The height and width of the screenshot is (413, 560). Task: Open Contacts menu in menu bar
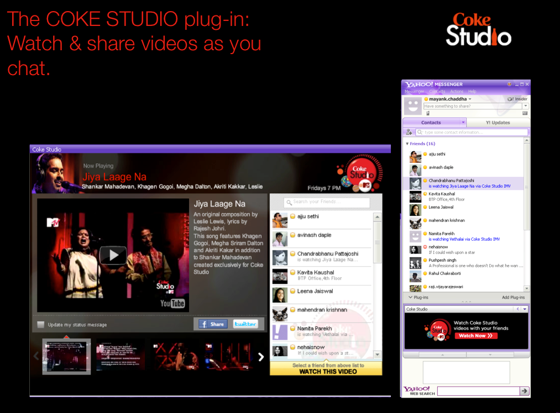tap(437, 92)
